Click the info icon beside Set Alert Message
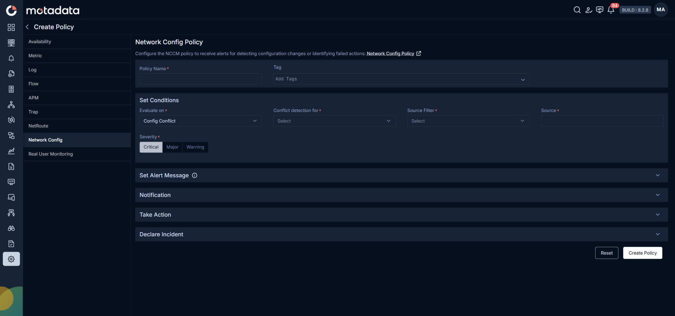 [194, 176]
